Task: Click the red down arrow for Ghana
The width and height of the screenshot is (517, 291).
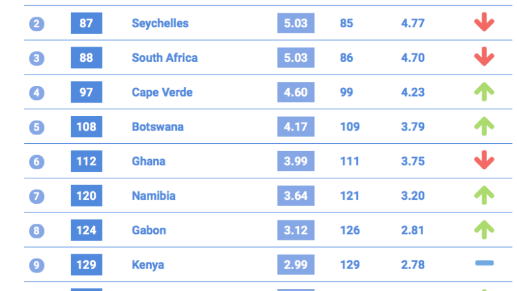Action: coord(484,160)
